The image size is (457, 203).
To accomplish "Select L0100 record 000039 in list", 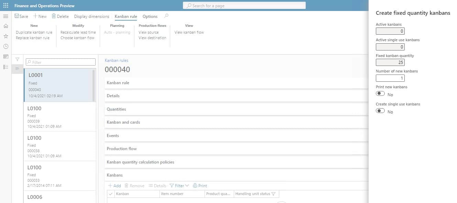I will (60, 117).
